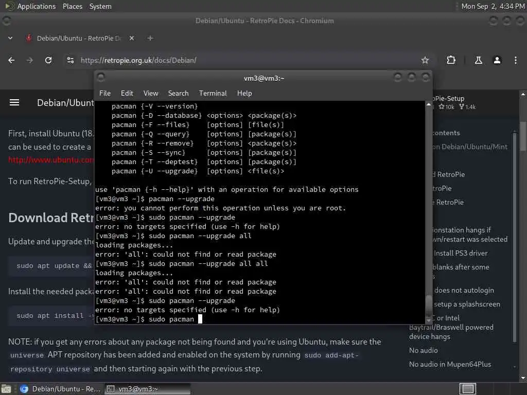Switch to the Chromium taskbar button

point(61,389)
